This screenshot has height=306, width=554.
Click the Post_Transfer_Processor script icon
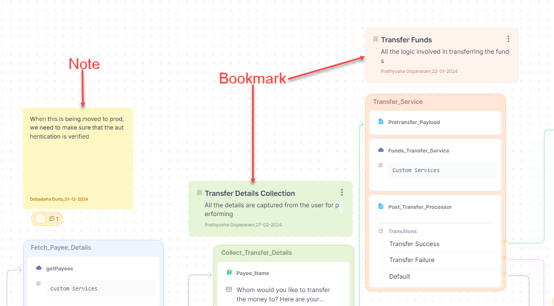click(381, 207)
